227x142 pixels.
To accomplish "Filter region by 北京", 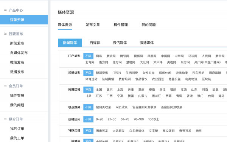I will (x=109, y=90).
